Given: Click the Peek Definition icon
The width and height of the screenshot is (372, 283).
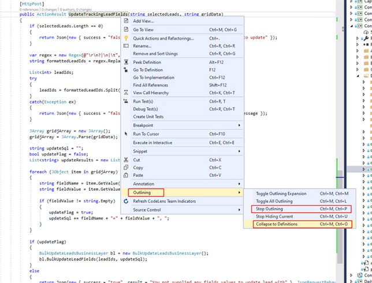Looking at the screenshot, I should [127, 61].
